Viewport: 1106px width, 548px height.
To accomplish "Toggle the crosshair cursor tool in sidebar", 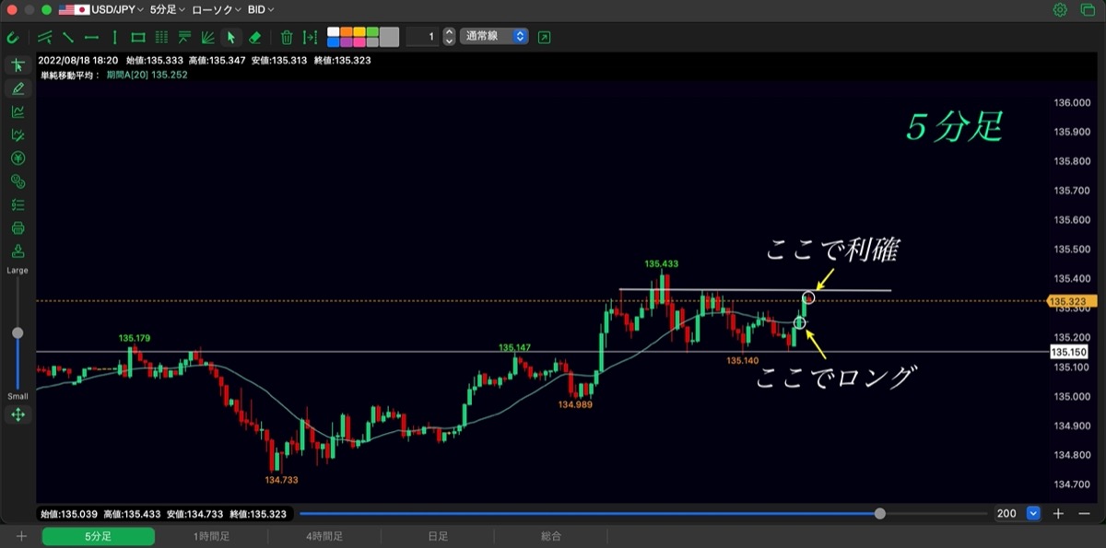I will 18,65.
